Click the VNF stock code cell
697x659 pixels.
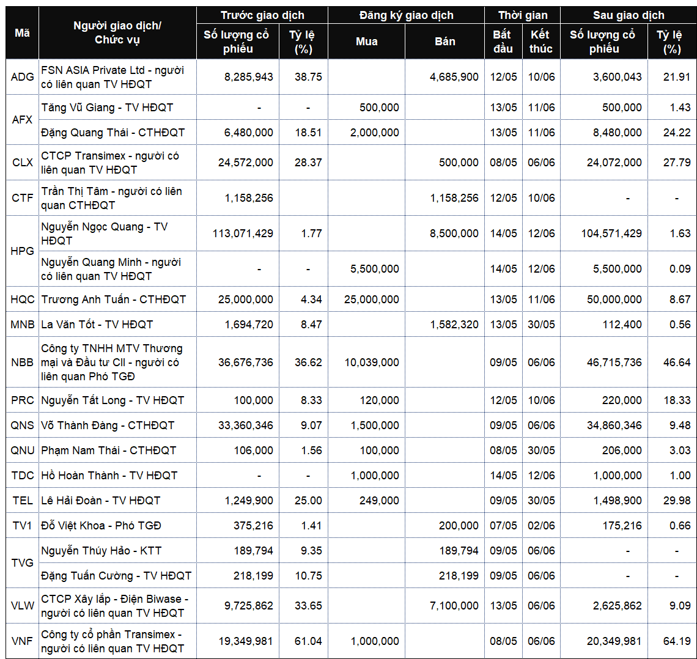click(x=22, y=641)
